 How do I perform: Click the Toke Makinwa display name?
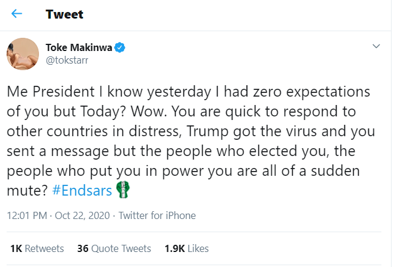pos(79,47)
